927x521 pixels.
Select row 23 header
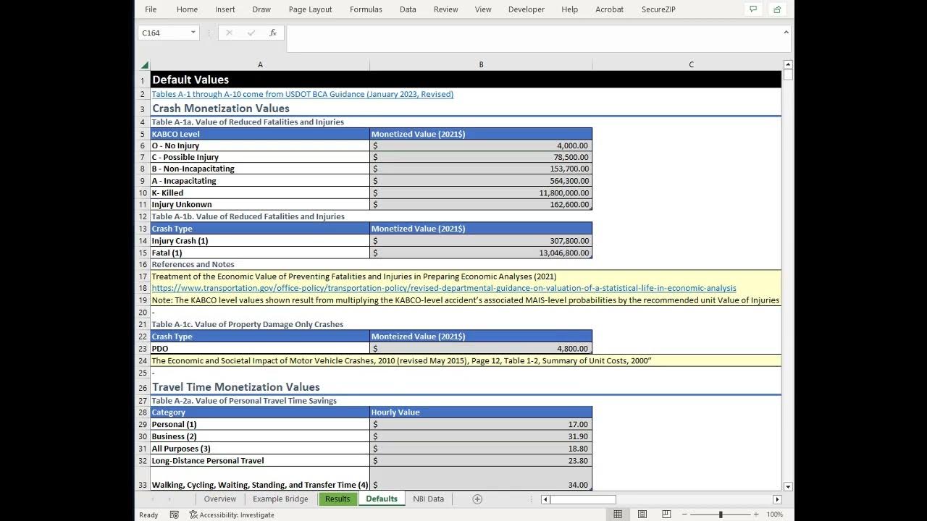click(x=143, y=349)
